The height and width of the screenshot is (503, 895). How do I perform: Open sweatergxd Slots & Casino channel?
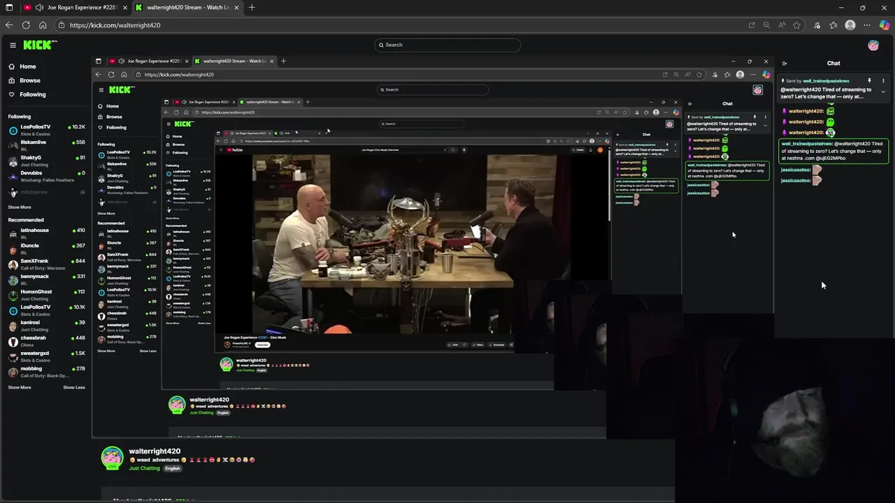click(46, 356)
